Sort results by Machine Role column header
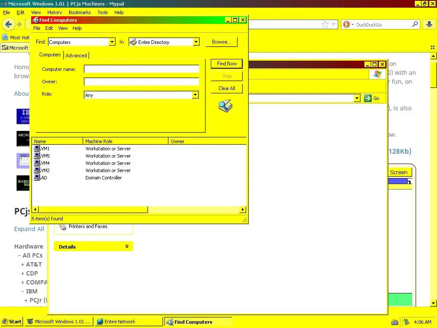This screenshot has height=328, width=437. coord(125,141)
